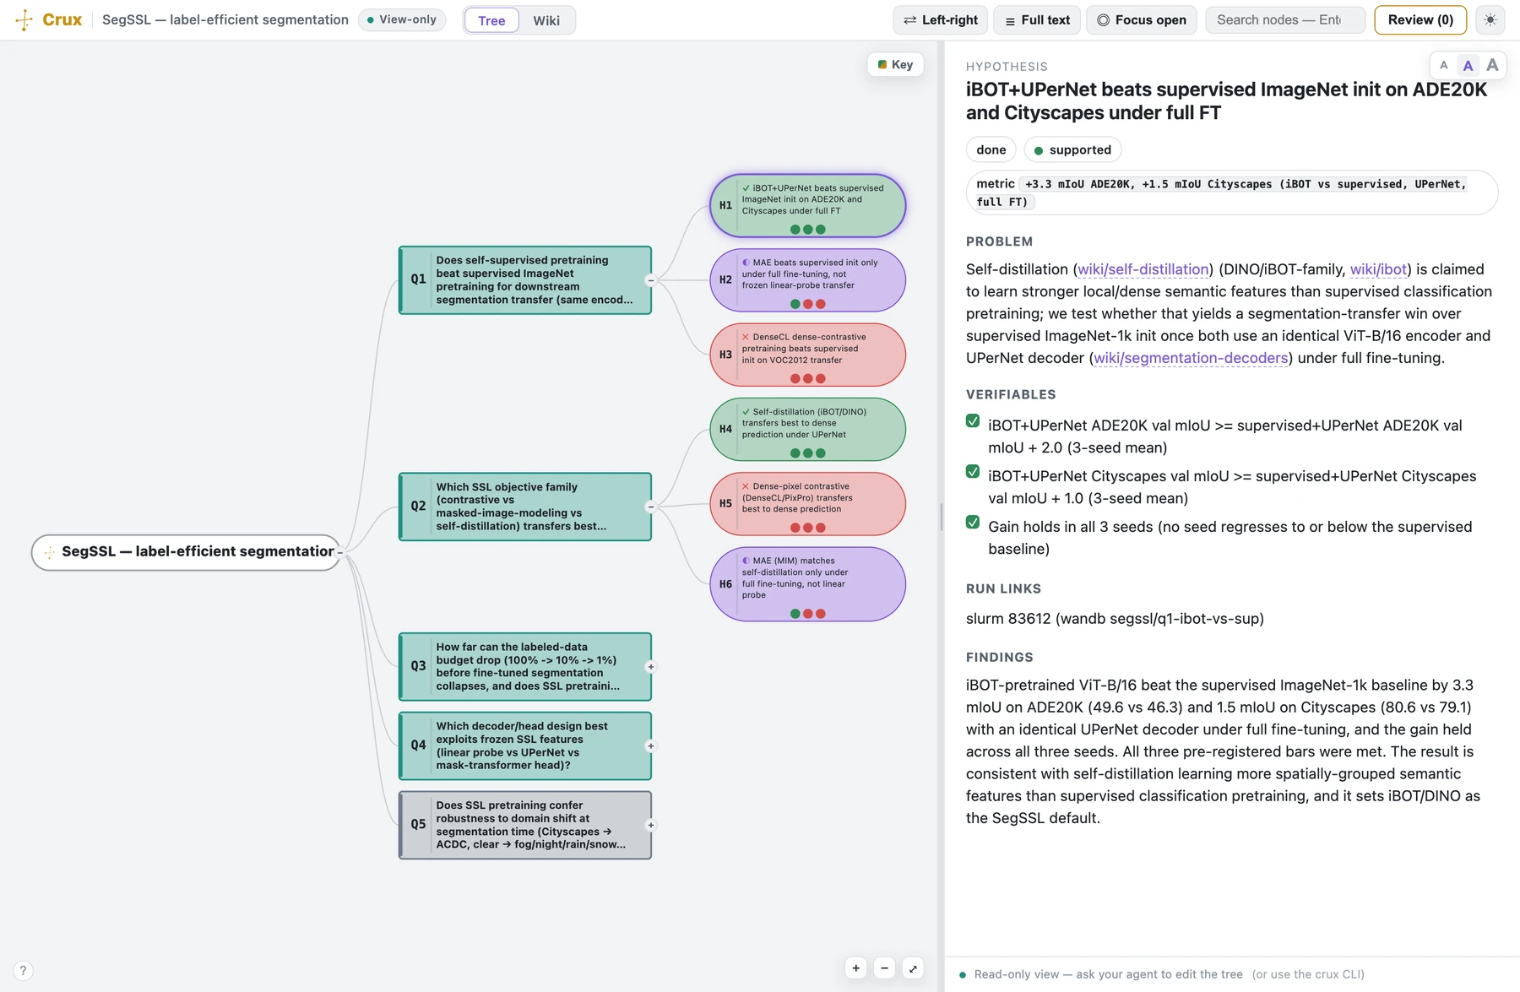Click the project title in header

(x=225, y=19)
